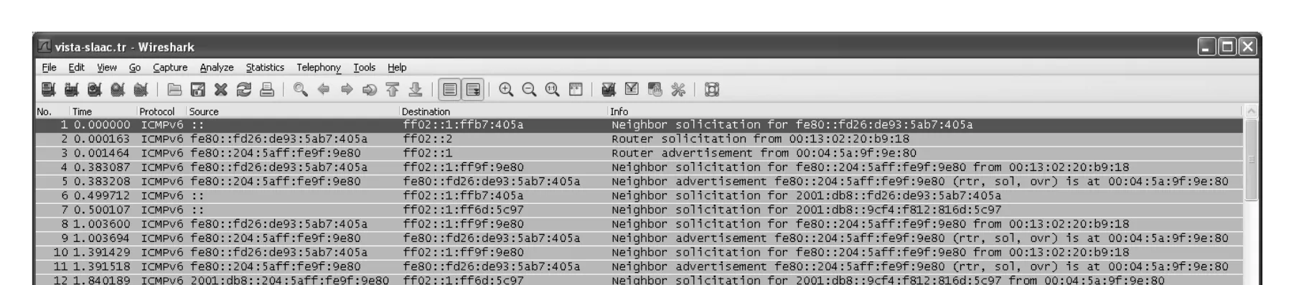Select packet 8 at time 1.003600
Screen dimensions: 1294x285
(x=639, y=224)
